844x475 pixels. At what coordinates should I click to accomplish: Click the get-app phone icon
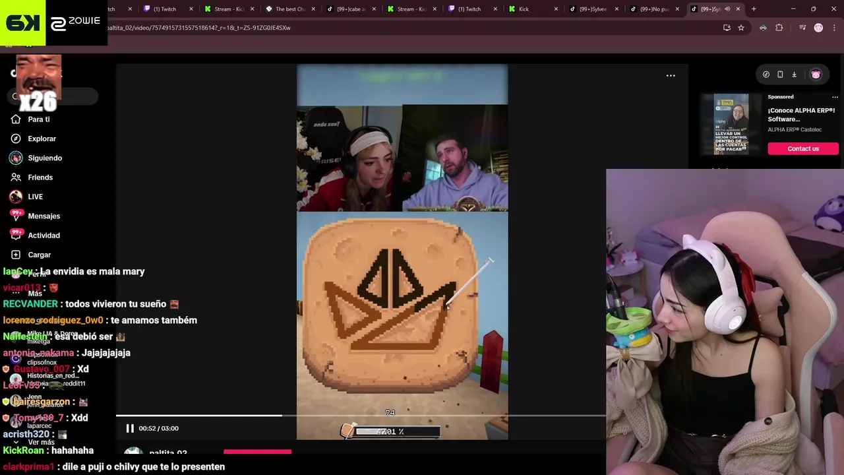780,75
